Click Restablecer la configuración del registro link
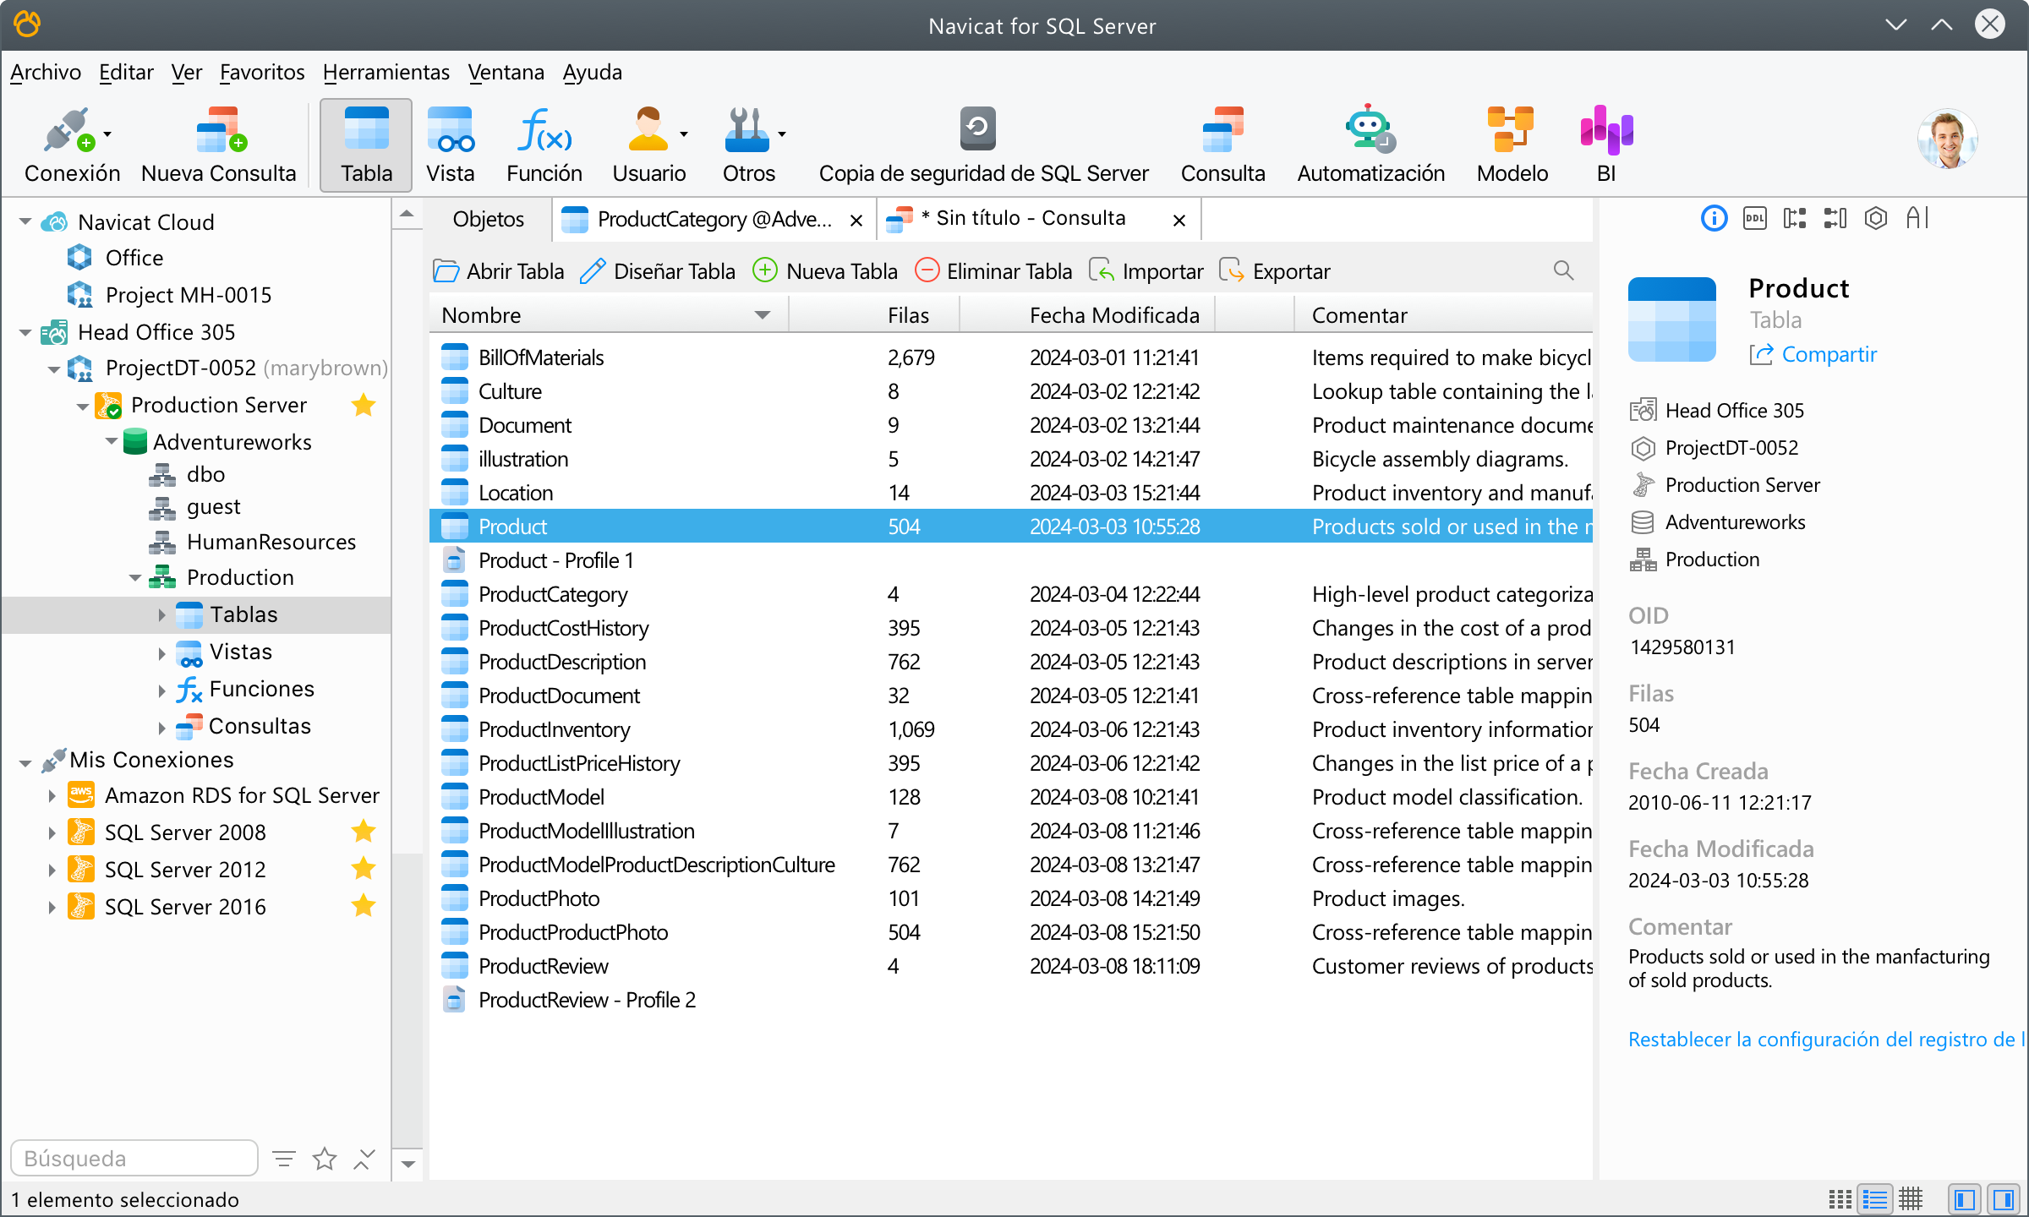The height and width of the screenshot is (1217, 2029). (x=1827, y=1040)
